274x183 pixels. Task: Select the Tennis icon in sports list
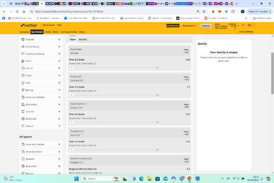[x=22, y=75]
